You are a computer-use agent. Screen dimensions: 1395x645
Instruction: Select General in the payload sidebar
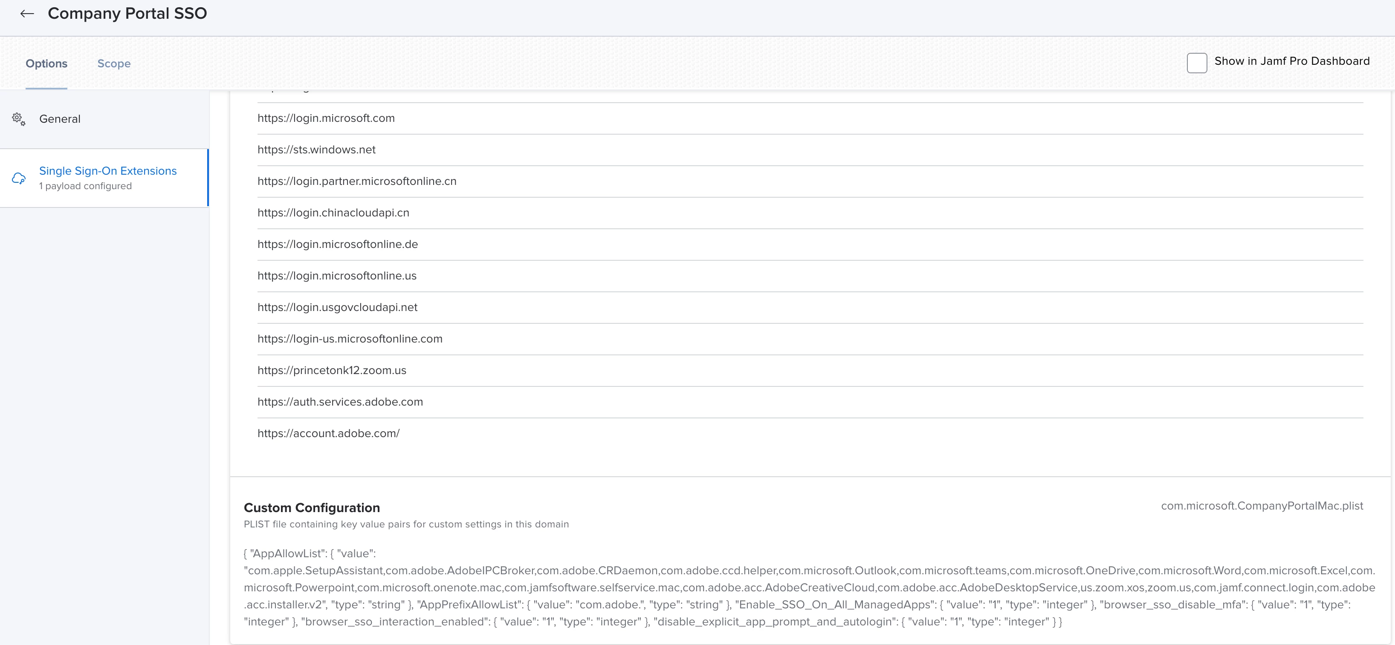point(104,119)
